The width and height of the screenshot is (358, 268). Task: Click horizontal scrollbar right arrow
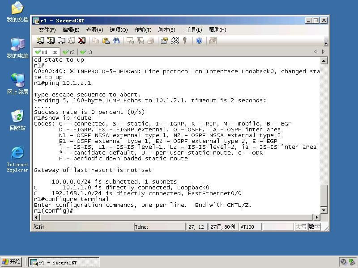316,217
